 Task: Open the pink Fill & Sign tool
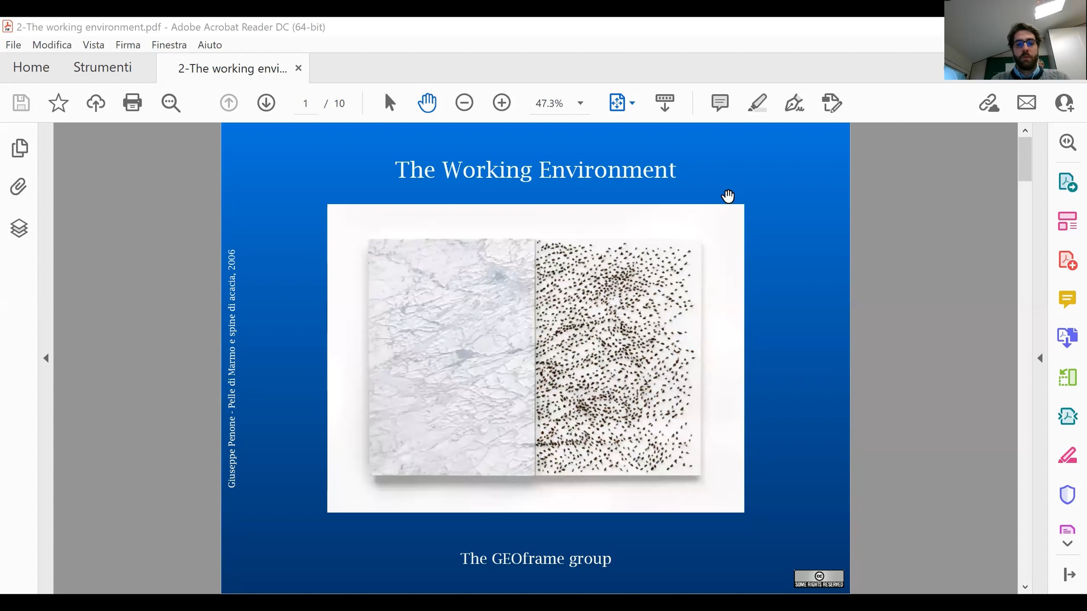click(x=1068, y=455)
